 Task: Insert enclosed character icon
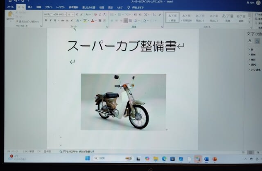pos(105,21)
